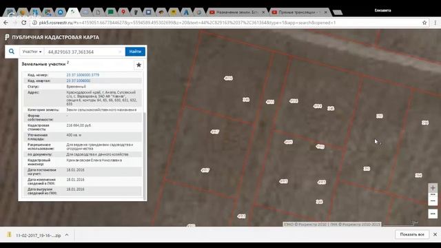Switch to the blue letter A pinned tab

186,12
